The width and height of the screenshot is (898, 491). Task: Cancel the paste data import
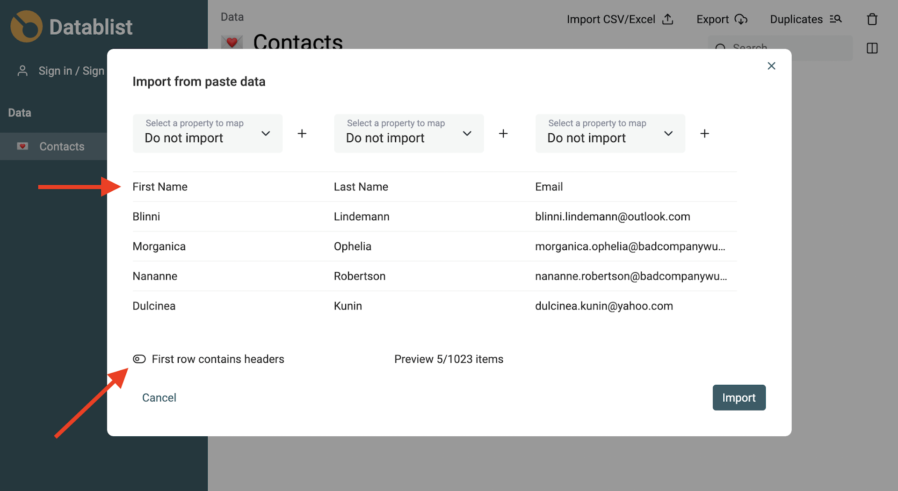click(159, 397)
